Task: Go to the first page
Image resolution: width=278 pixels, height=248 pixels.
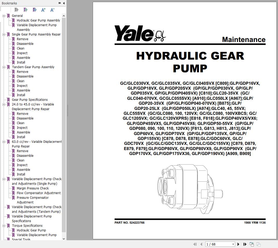Action: [x=195, y=244]
